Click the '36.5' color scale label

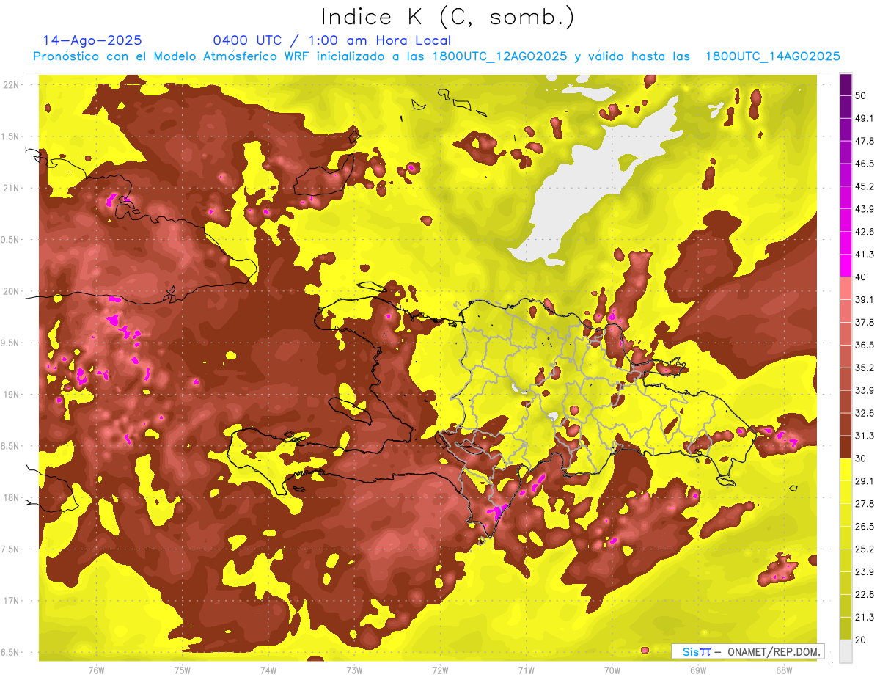[865, 345]
